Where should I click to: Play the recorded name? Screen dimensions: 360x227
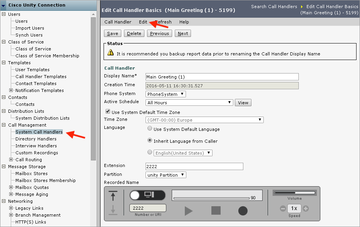(189, 211)
